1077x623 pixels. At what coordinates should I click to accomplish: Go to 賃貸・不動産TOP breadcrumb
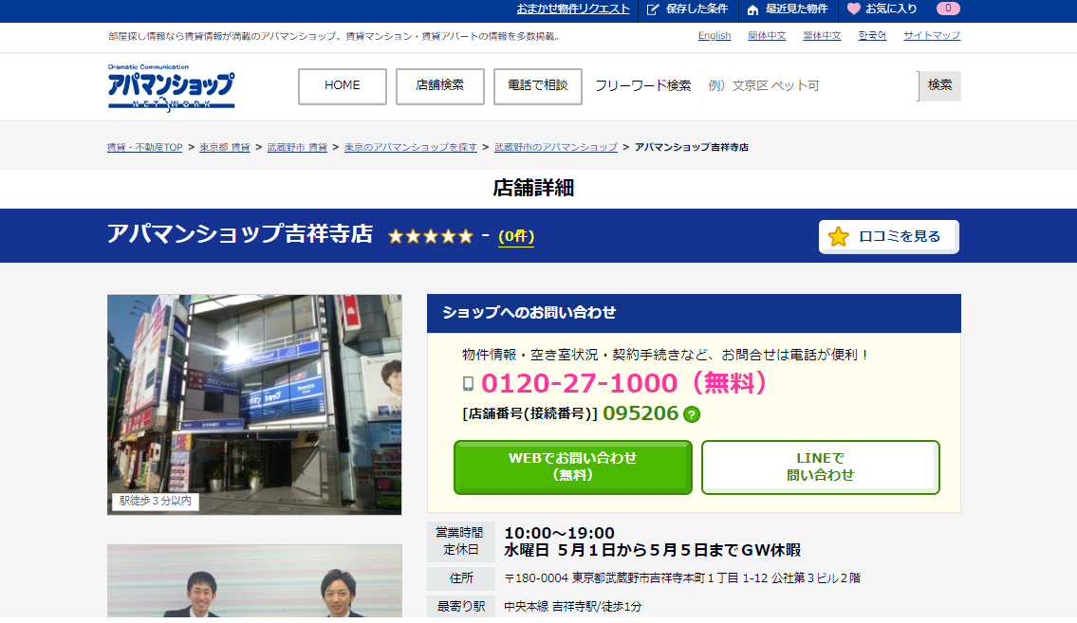(145, 148)
